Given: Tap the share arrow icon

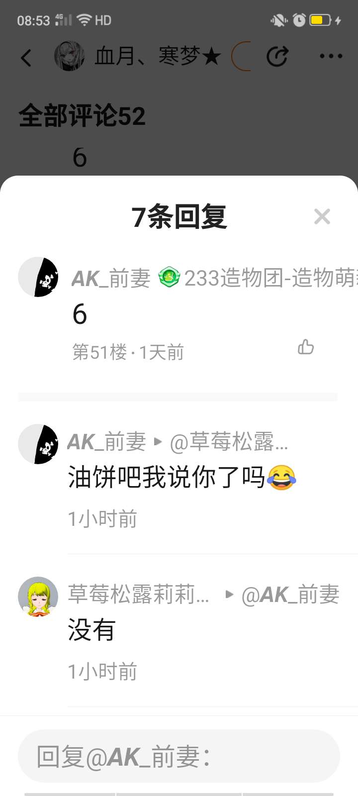Looking at the screenshot, I should 277,56.
